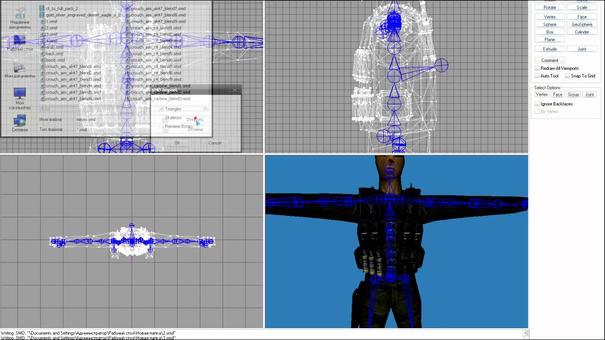Enable Redraw All Viewports checkbox
The height and width of the screenshot is (340, 605).
point(537,68)
